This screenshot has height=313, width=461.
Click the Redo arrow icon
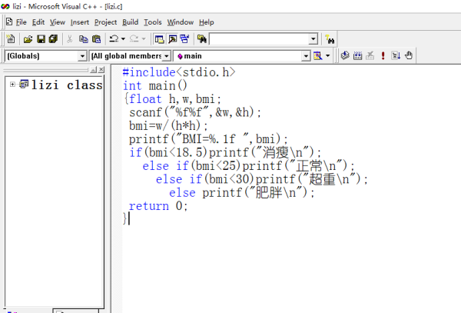coord(134,38)
